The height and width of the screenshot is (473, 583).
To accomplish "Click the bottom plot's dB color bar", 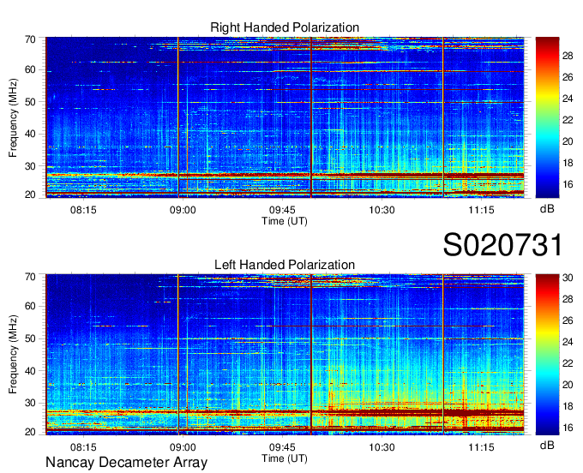I will point(547,355).
